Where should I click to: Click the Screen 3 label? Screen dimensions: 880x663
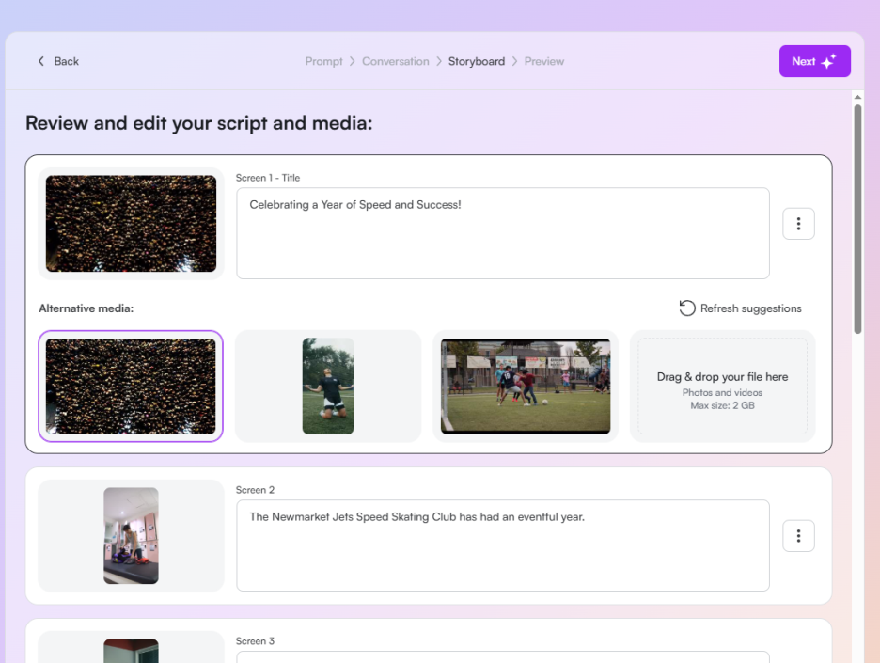[x=255, y=640]
